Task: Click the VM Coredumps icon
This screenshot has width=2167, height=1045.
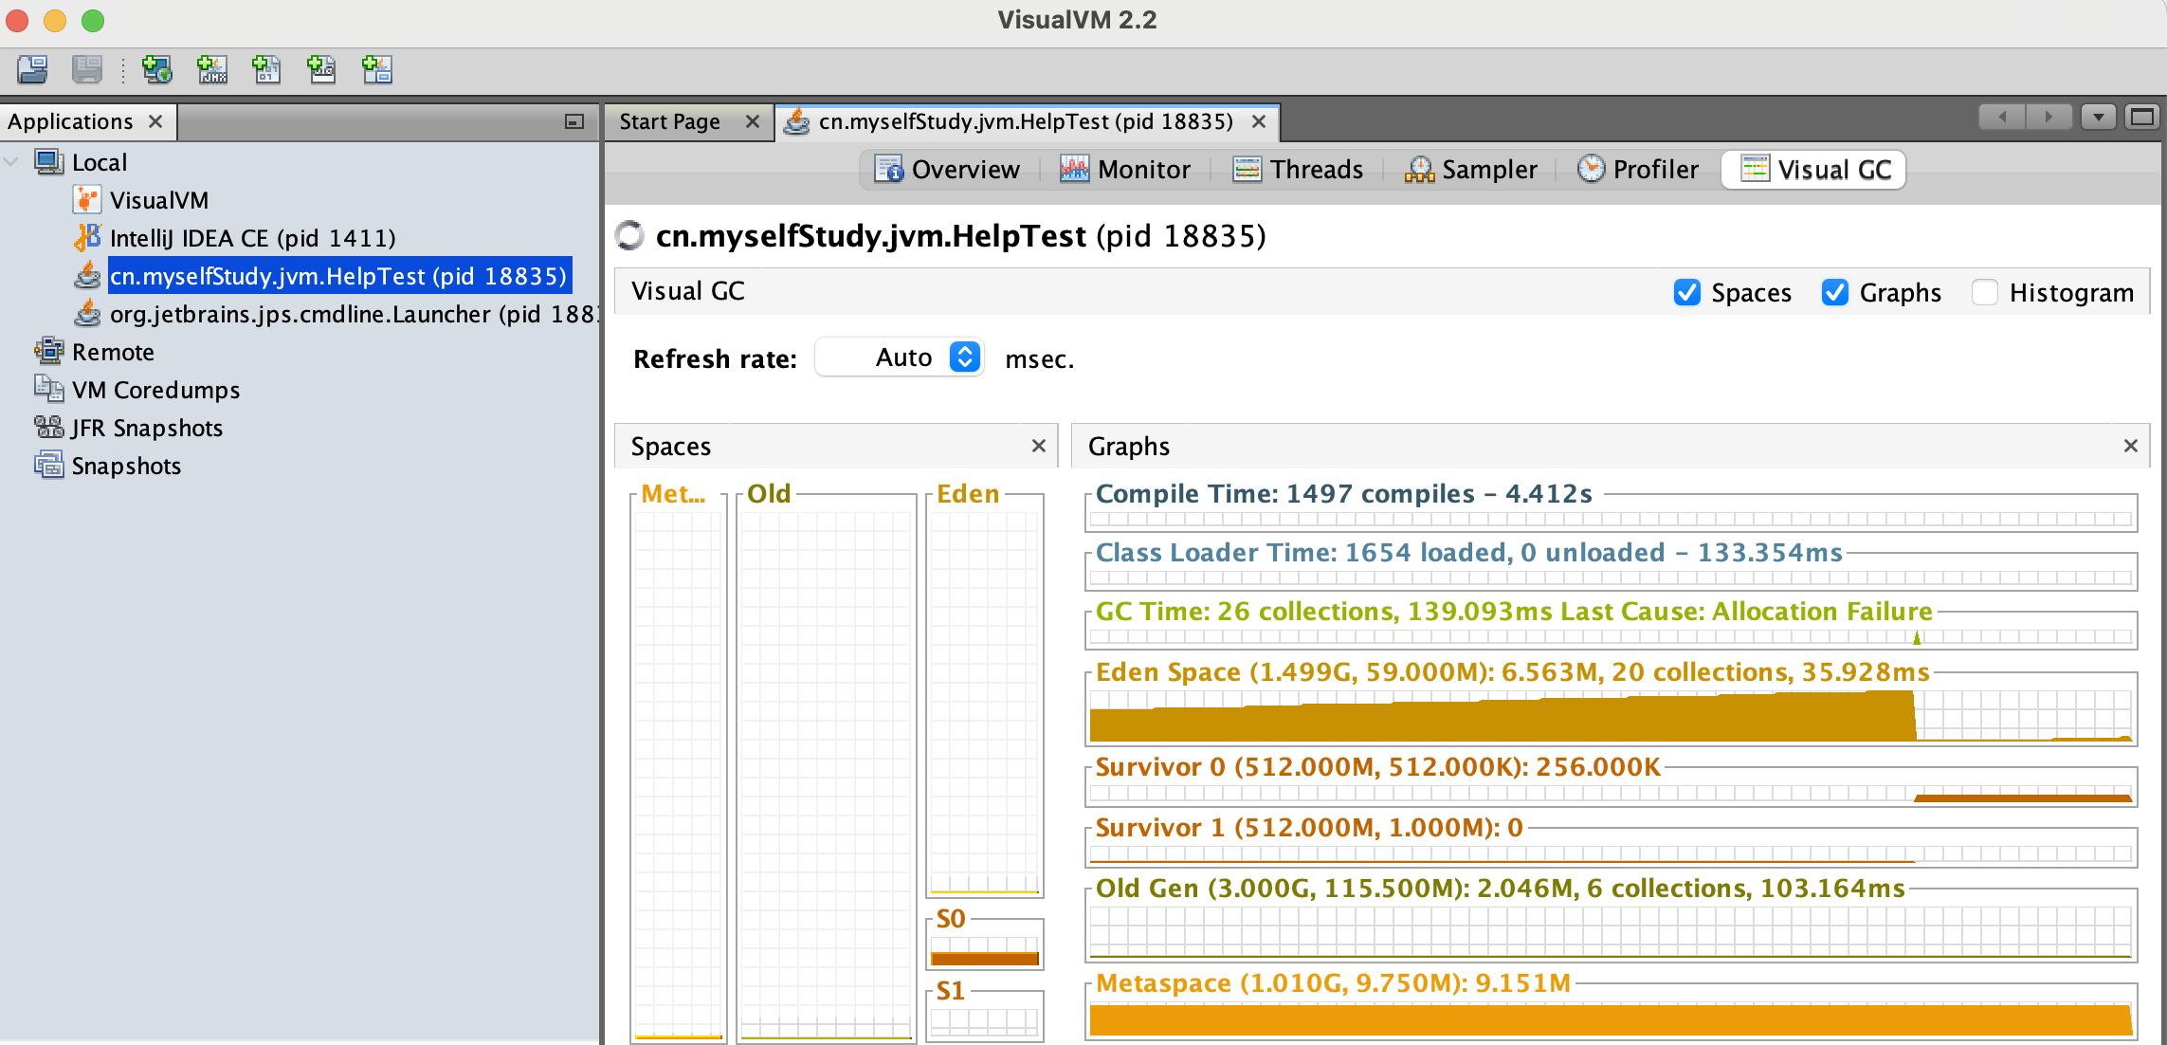Action: (x=49, y=390)
